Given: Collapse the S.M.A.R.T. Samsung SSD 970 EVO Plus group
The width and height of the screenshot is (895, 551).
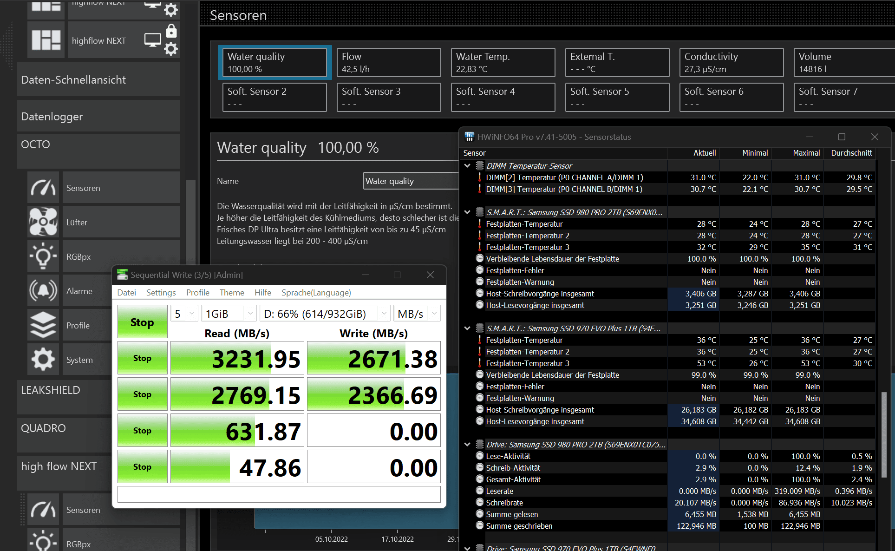Looking at the screenshot, I should [467, 328].
